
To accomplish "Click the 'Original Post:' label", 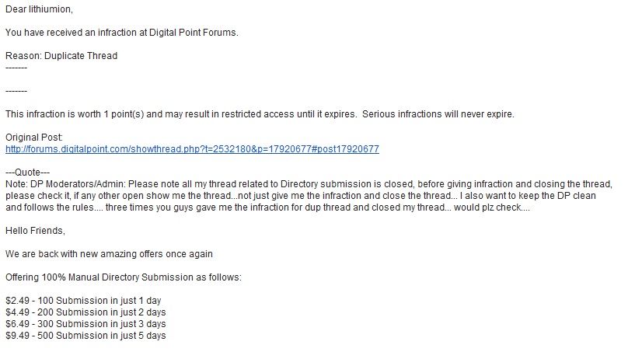I will point(34,138).
